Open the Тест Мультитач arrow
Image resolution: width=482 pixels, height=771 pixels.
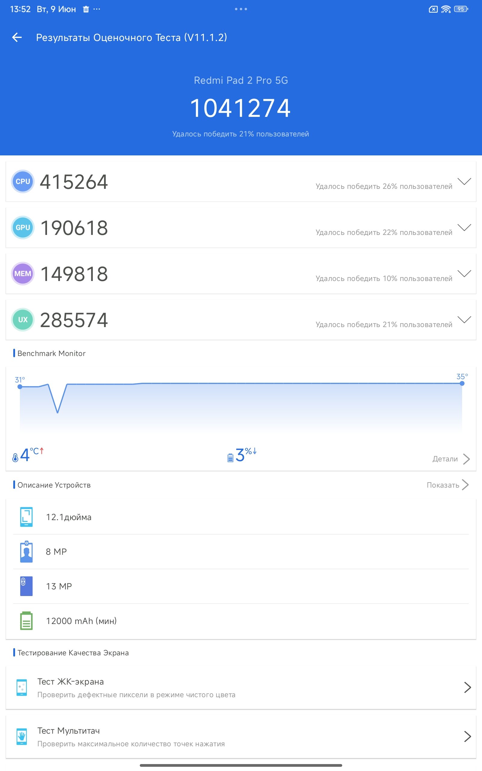click(467, 737)
